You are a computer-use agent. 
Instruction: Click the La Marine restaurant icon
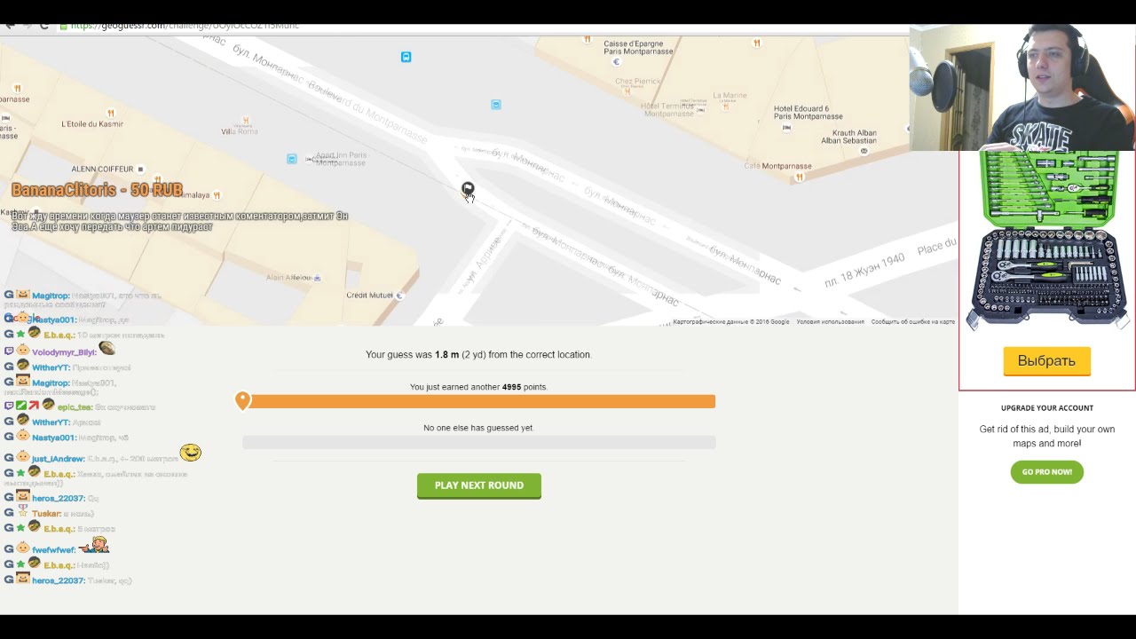point(725,105)
